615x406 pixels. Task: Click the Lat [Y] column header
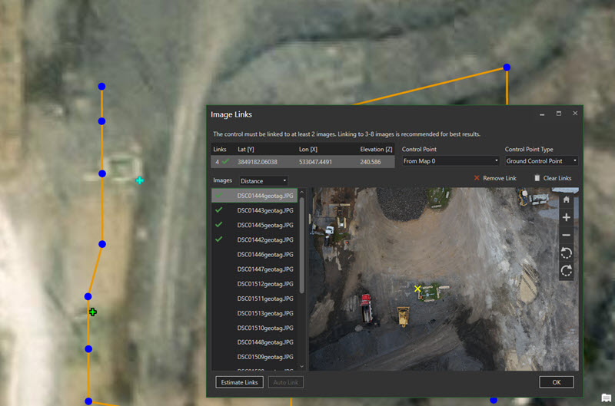coord(245,149)
